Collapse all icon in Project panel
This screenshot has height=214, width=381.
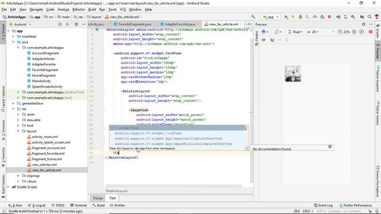(x=67, y=24)
